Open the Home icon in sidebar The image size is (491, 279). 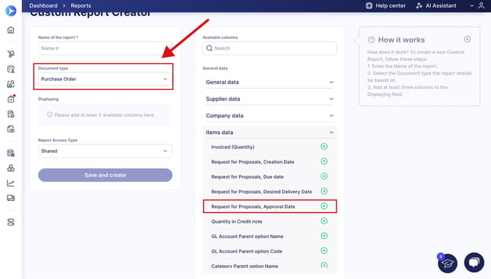point(11,30)
